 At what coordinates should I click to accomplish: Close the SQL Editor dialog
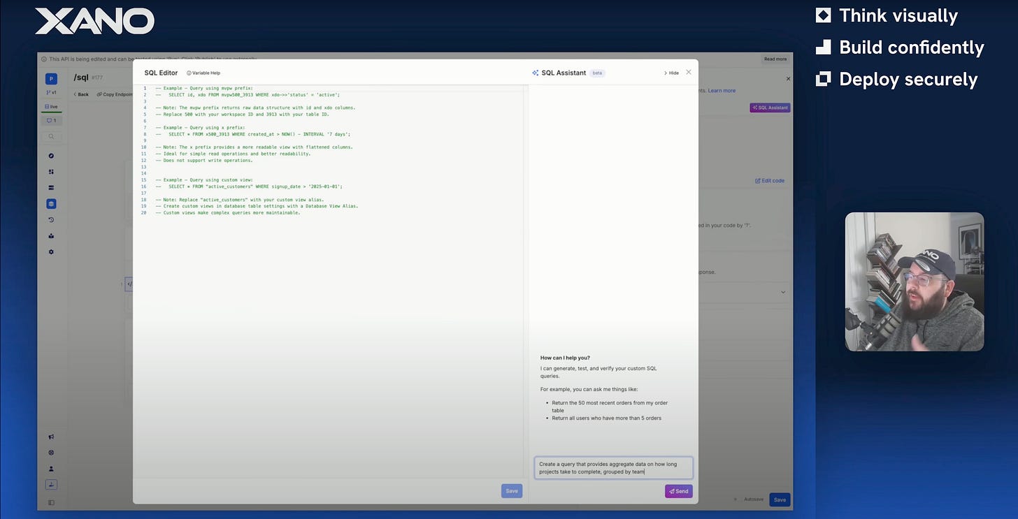coord(689,72)
